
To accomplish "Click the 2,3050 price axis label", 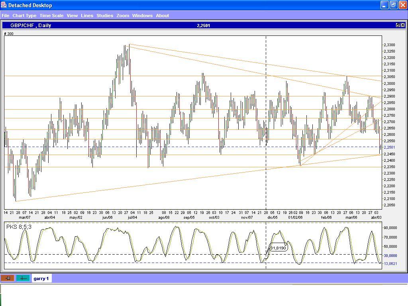I will point(389,77).
